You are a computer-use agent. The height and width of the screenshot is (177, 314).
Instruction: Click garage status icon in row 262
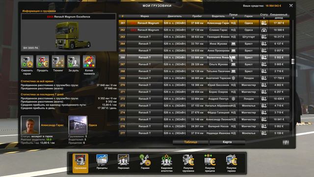click(264, 30)
